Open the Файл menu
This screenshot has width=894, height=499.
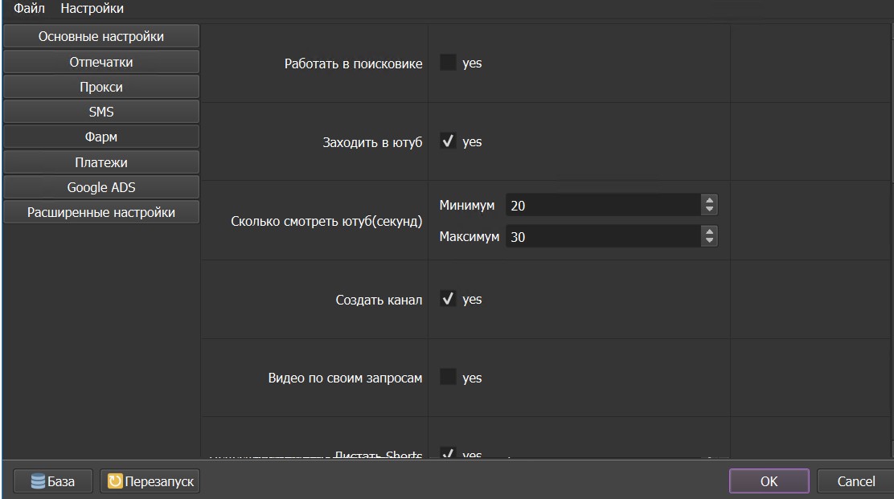pos(29,9)
